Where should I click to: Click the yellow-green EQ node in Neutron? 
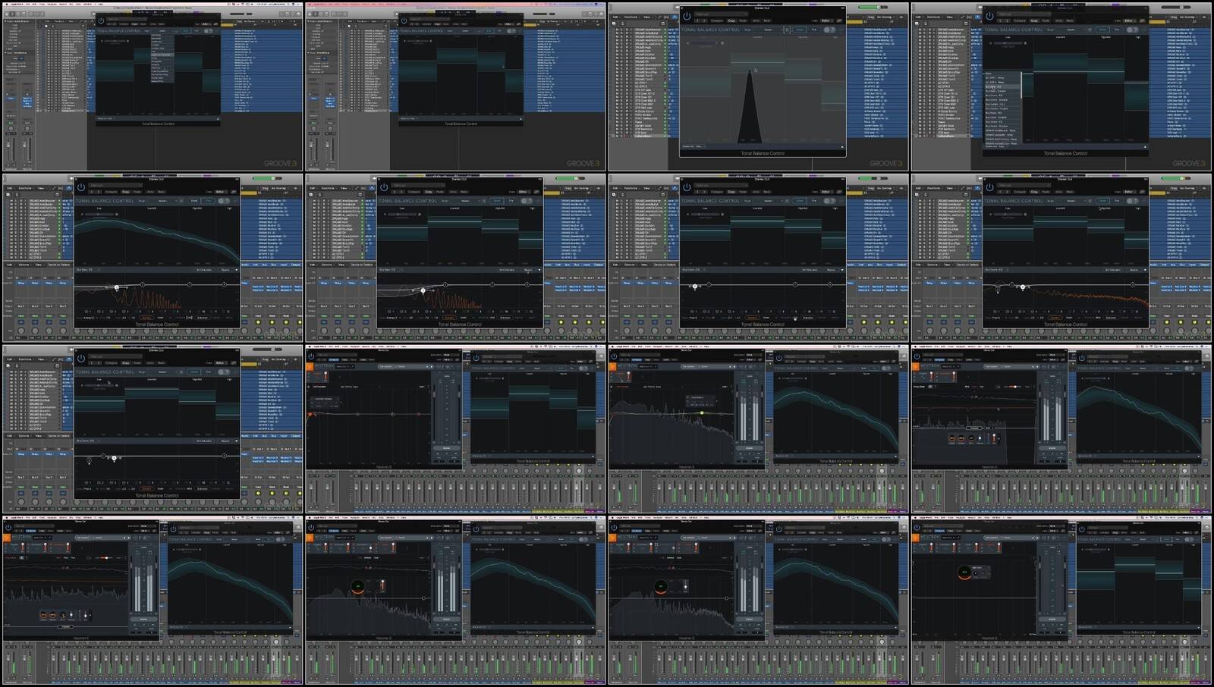tap(702, 413)
